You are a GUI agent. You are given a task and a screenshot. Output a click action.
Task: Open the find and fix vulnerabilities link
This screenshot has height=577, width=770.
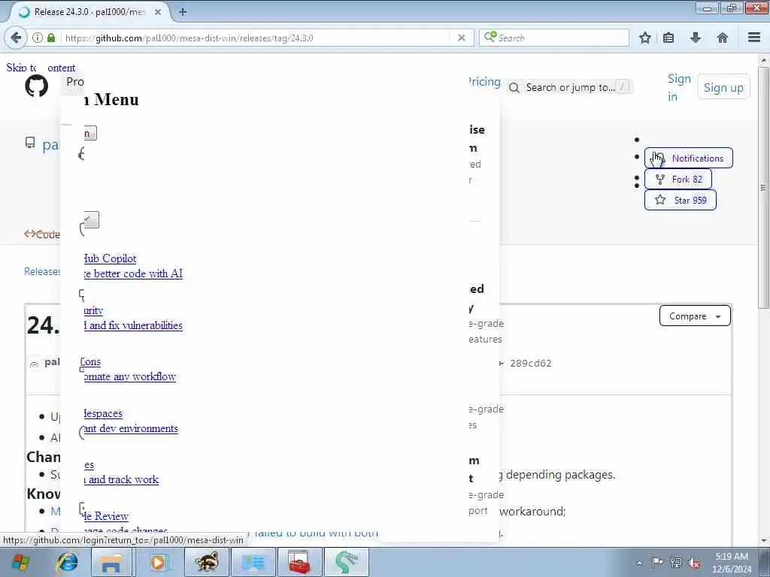(x=133, y=325)
